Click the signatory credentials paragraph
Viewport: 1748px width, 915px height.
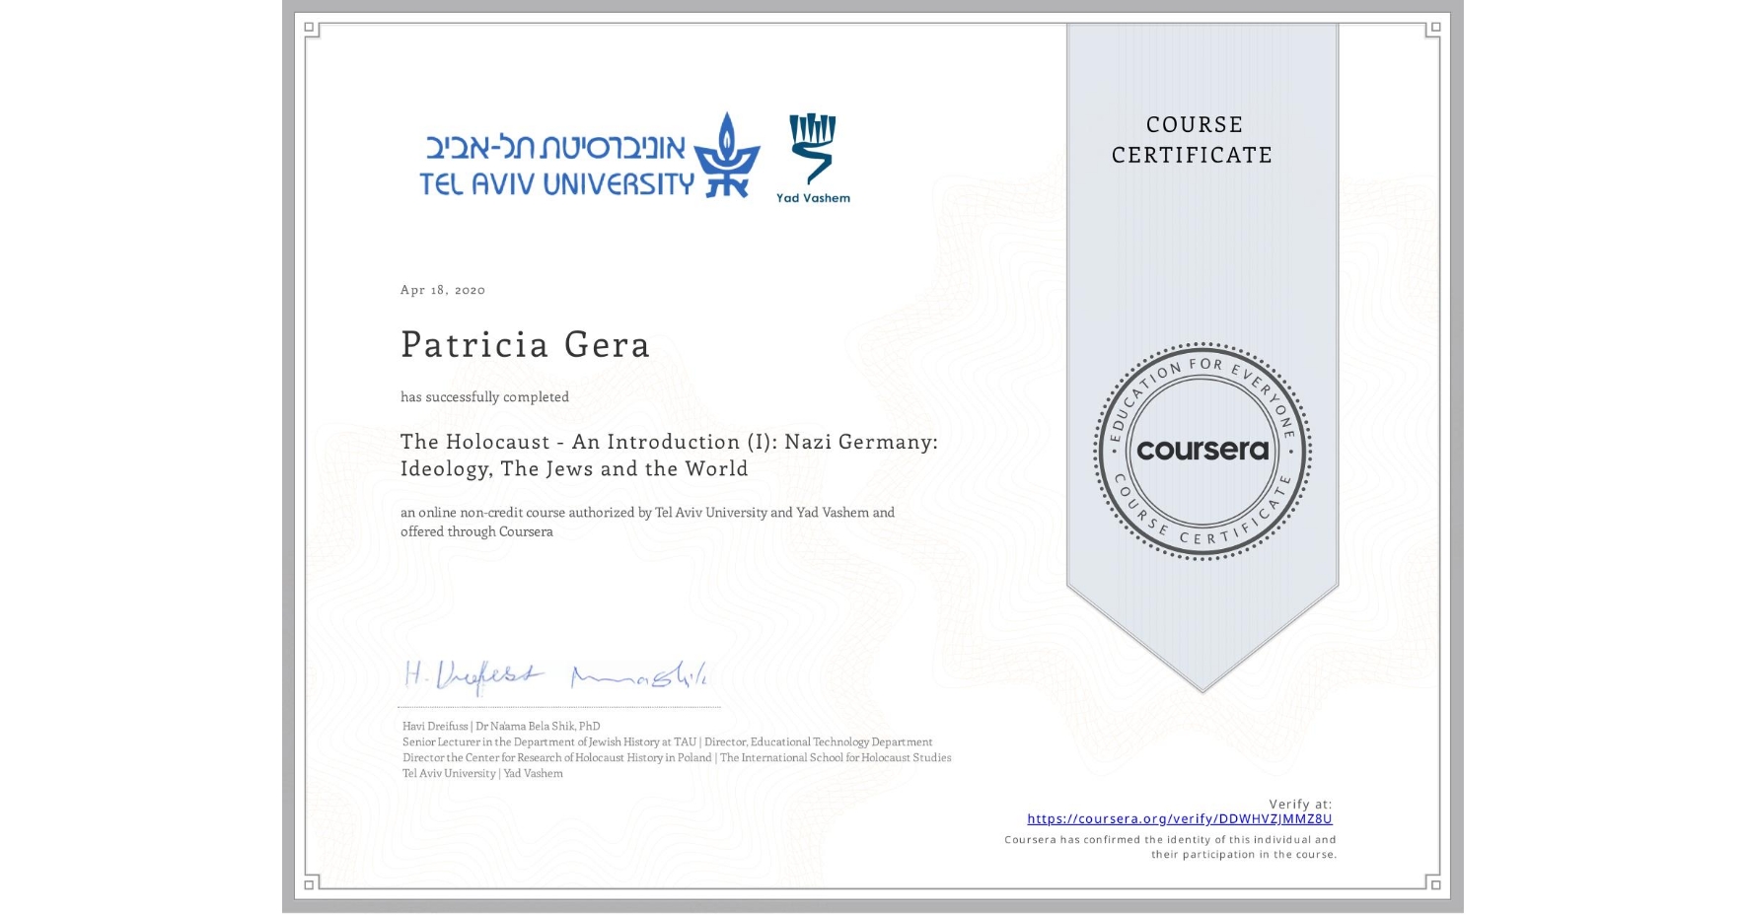click(x=676, y=749)
